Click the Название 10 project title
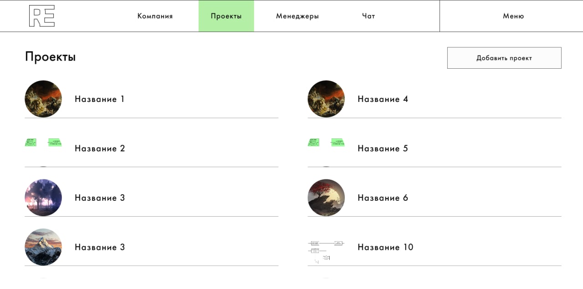Screen dimensions: 583x289 (385, 247)
